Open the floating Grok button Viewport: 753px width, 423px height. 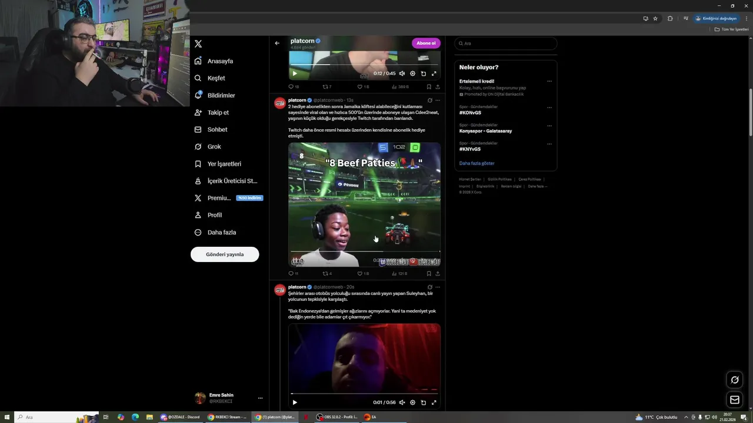(x=735, y=380)
